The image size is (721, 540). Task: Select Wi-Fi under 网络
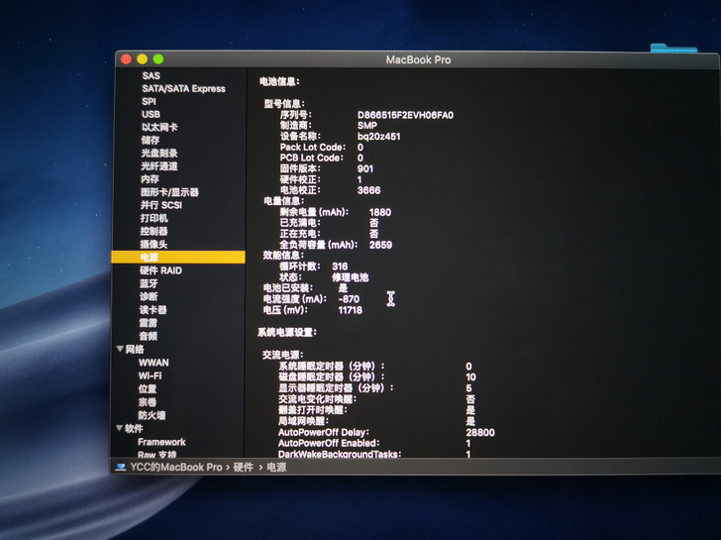coord(150,376)
